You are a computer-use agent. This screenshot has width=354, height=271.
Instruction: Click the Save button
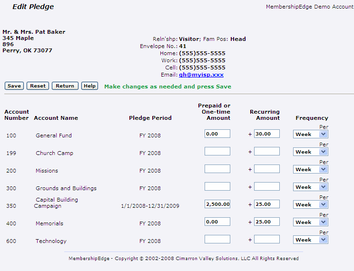point(14,86)
